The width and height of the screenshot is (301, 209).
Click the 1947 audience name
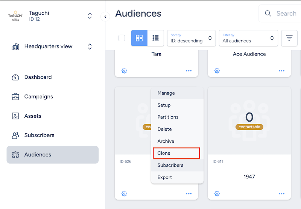point(249,176)
